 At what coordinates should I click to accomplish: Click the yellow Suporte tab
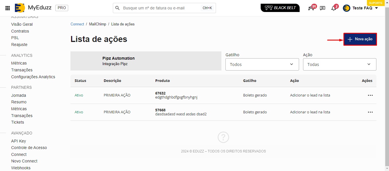pyautogui.click(x=375, y=3)
